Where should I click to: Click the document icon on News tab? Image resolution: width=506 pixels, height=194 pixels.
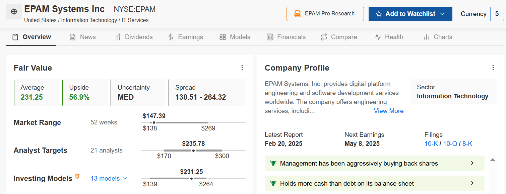(x=72, y=37)
